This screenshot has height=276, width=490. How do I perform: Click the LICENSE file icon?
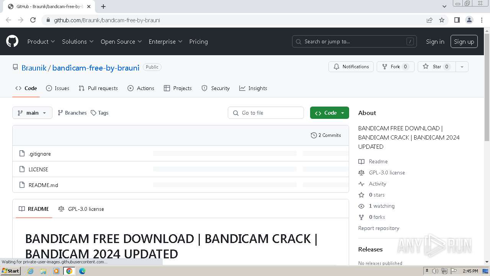point(22,169)
